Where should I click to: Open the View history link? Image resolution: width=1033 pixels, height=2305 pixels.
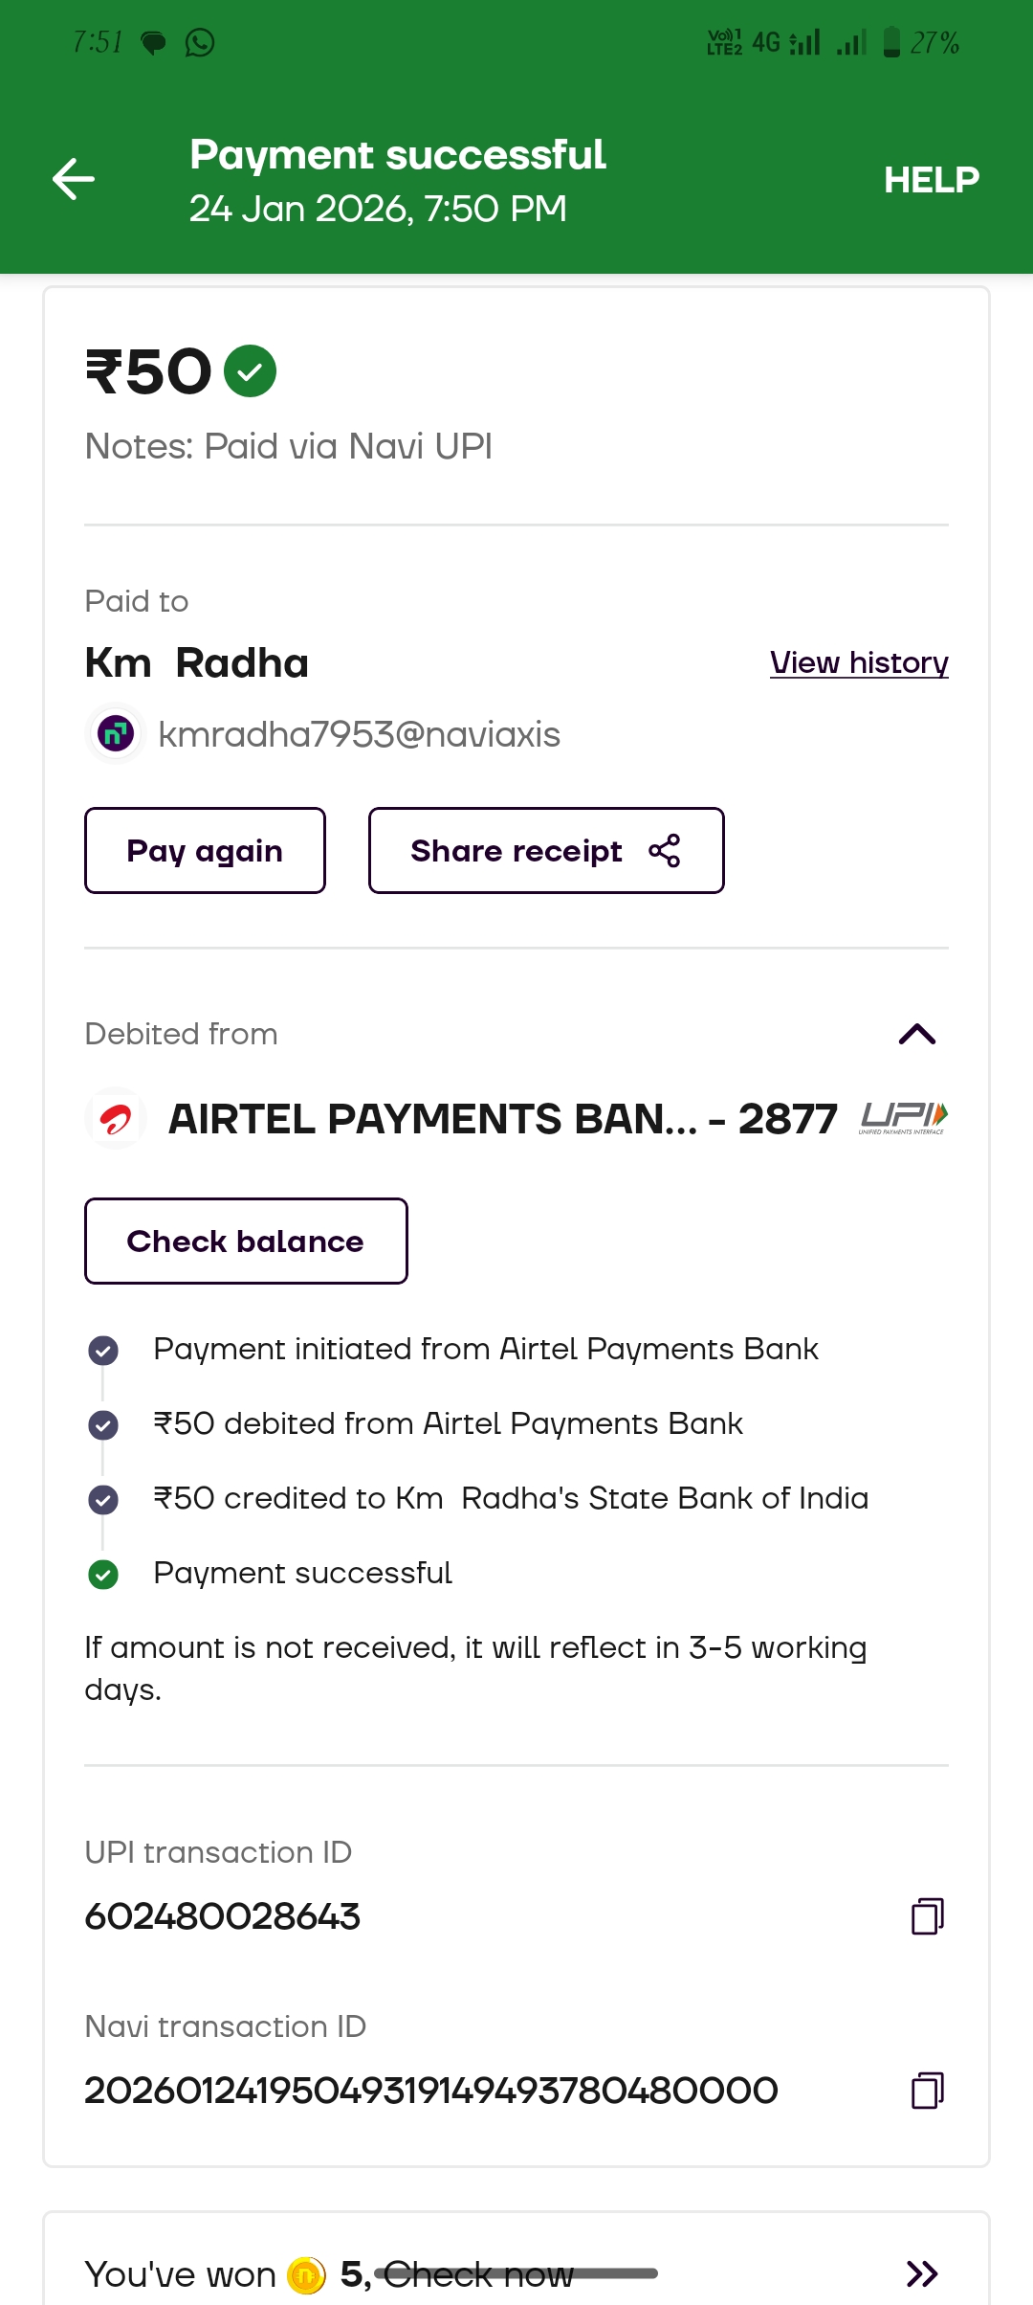pyautogui.click(x=859, y=662)
